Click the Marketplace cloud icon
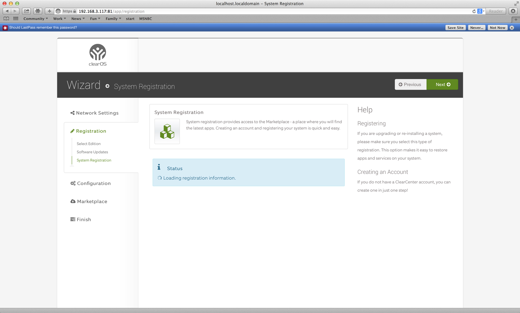This screenshot has height=313, width=520. [x=73, y=201]
